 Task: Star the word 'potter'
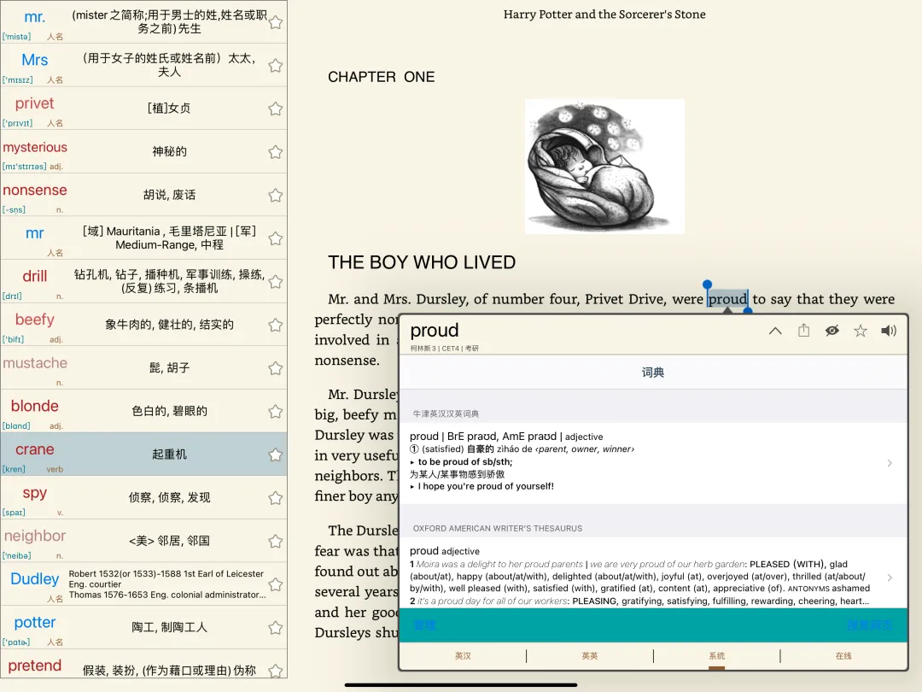coord(275,628)
